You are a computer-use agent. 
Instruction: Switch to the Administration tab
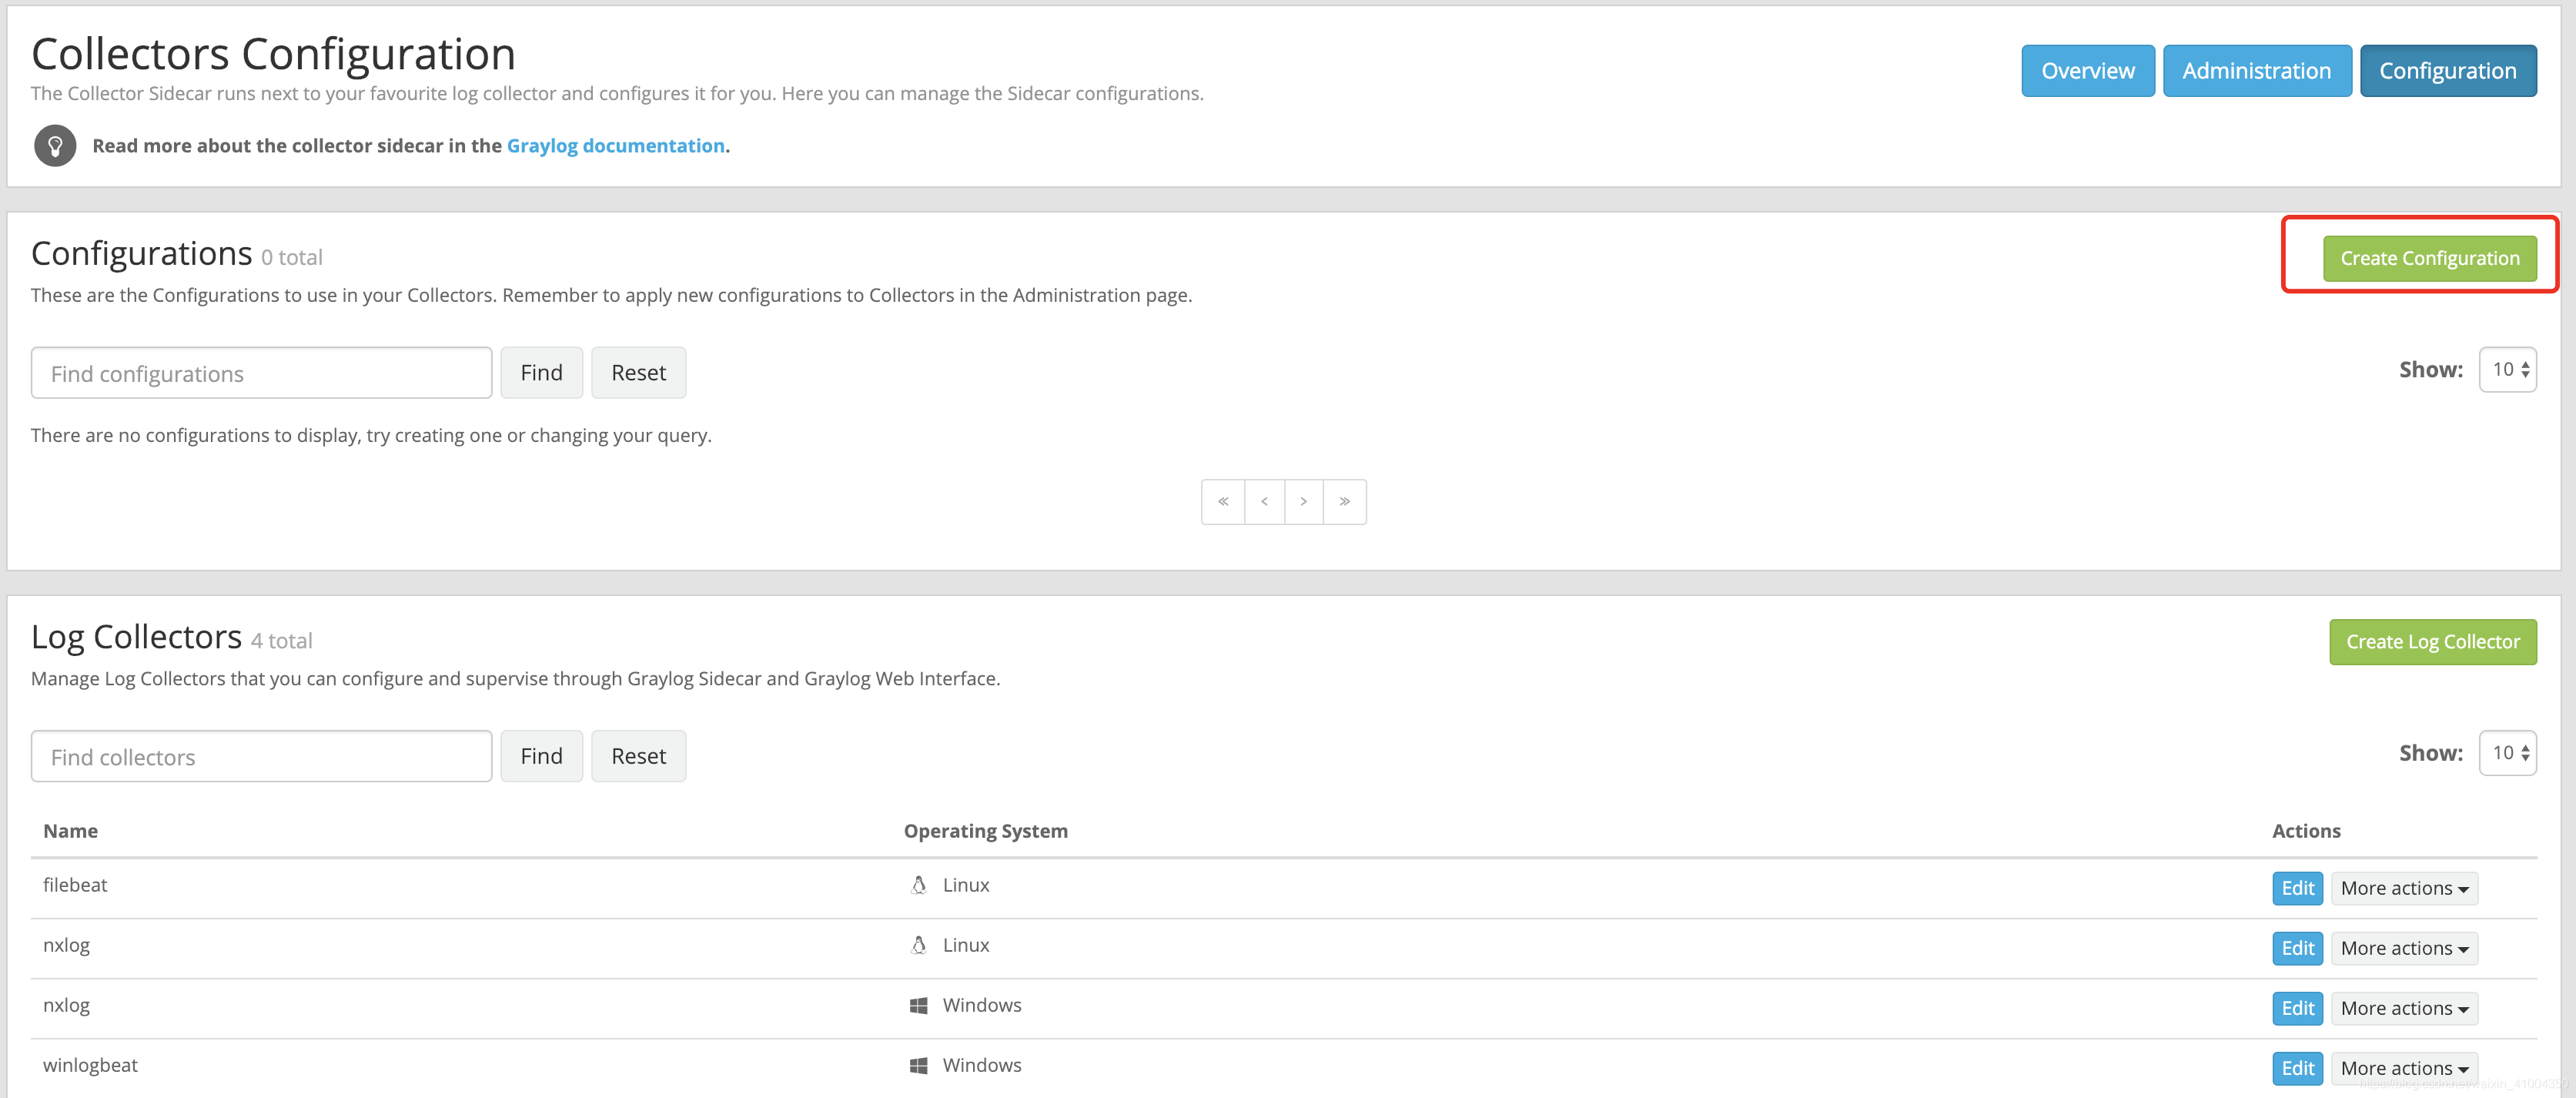[x=2256, y=71]
